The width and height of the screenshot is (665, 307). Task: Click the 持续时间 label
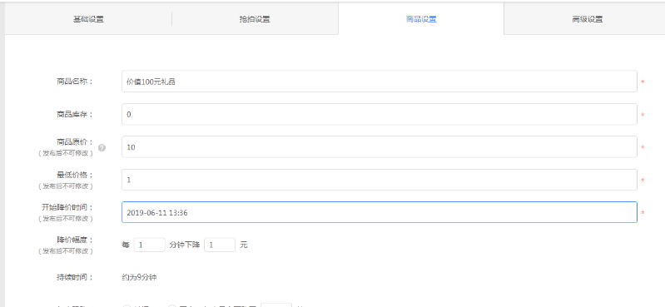click(75, 278)
